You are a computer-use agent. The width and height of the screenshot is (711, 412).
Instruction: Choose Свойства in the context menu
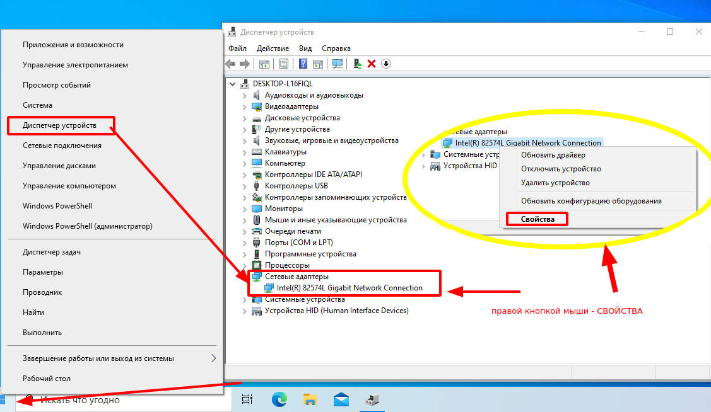click(x=538, y=219)
